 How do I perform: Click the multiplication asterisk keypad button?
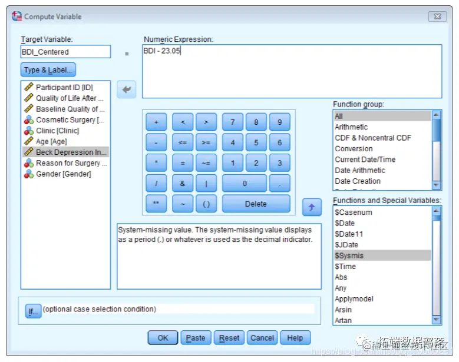click(x=156, y=163)
